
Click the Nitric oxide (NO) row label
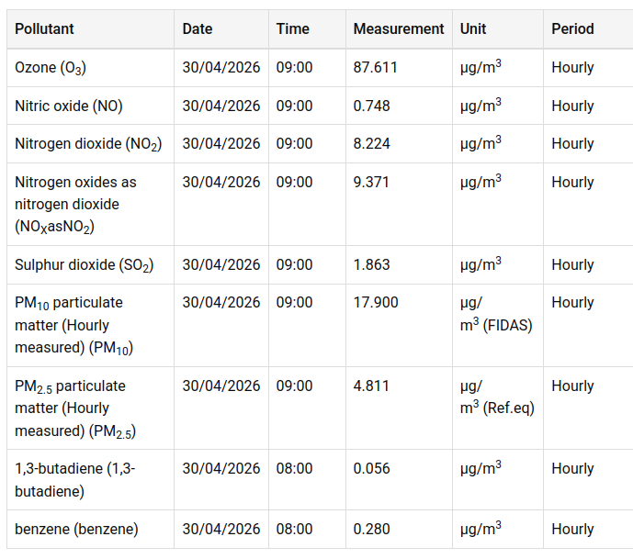pos(69,106)
